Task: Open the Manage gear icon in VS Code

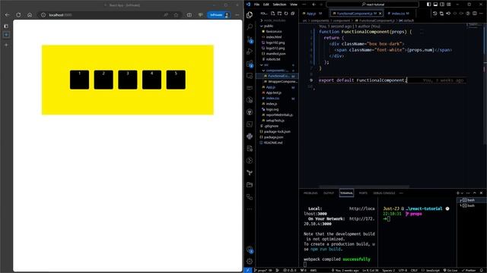Action: [250, 262]
